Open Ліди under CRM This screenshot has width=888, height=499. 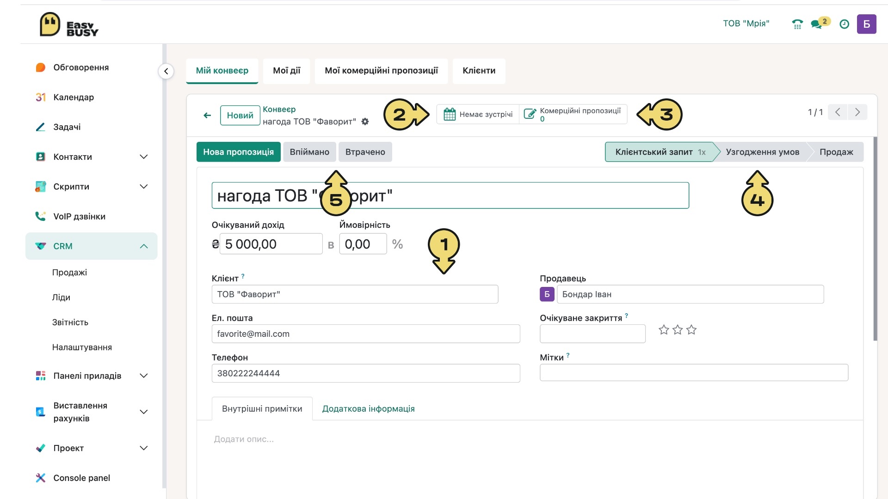[x=61, y=298]
